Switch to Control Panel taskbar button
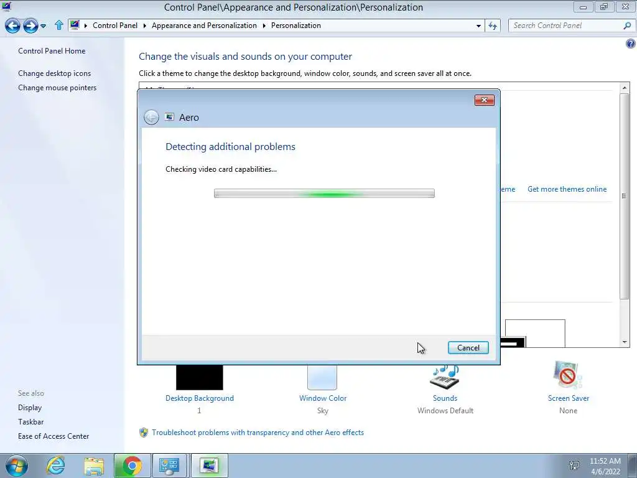Viewport: 637px width, 478px height. coord(169,466)
